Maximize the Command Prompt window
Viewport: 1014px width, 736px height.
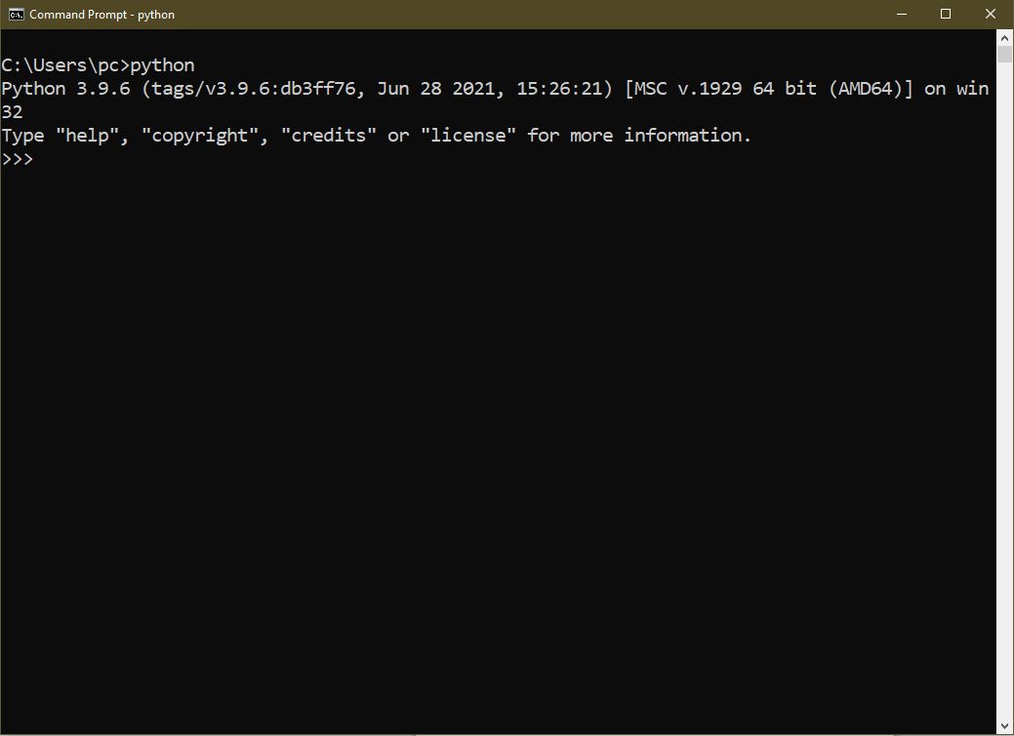click(946, 15)
